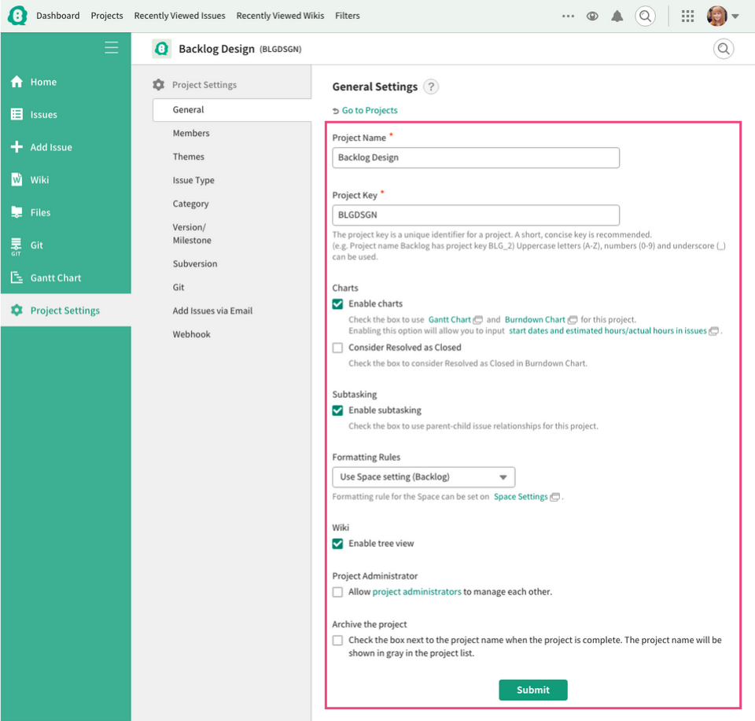Check Consider Resolved as Closed

pyautogui.click(x=337, y=348)
